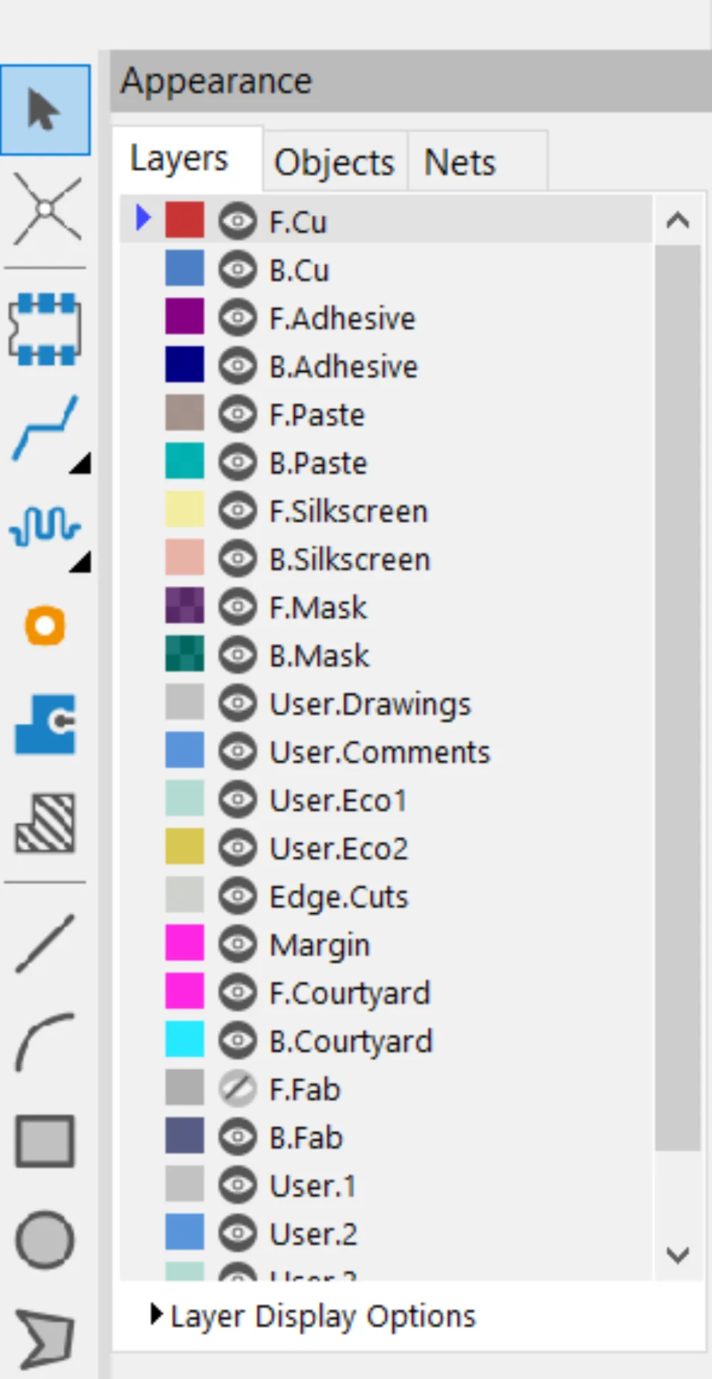This screenshot has width=712, height=1379.
Task: Select the route tracks tool
Action: pyautogui.click(x=45, y=429)
